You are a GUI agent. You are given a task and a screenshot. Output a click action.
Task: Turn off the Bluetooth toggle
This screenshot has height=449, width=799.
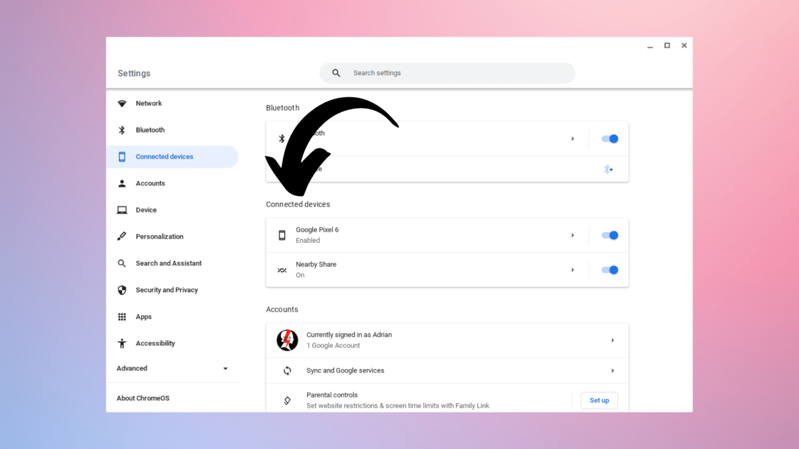610,139
